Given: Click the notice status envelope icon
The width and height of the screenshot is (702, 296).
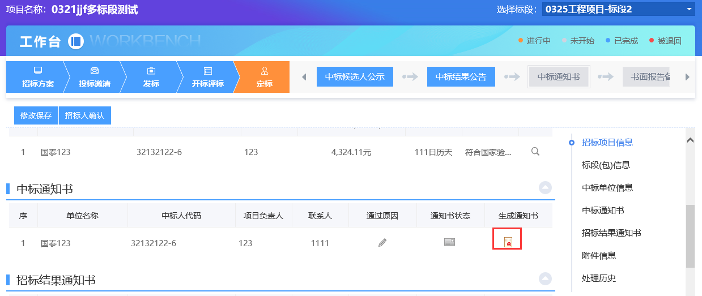Looking at the screenshot, I should [449, 242].
